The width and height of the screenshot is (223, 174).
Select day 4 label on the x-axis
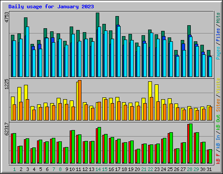coord(34,169)
